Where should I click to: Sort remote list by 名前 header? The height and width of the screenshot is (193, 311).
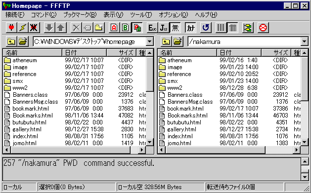tap(187, 53)
